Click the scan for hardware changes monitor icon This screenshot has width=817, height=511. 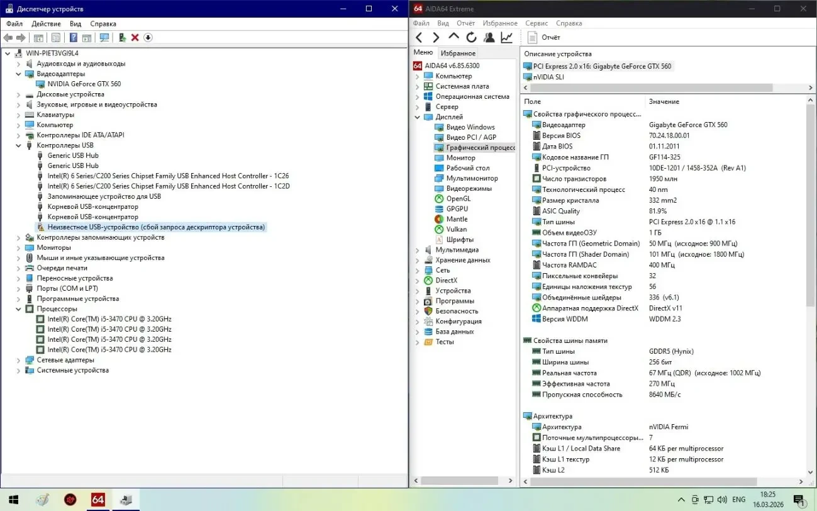click(104, 38)
